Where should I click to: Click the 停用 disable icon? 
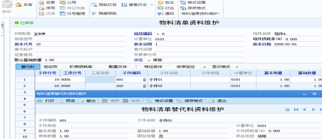click(41, 8)
